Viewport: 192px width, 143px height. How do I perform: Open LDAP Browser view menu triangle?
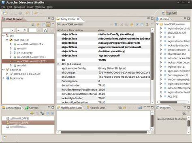53,23
